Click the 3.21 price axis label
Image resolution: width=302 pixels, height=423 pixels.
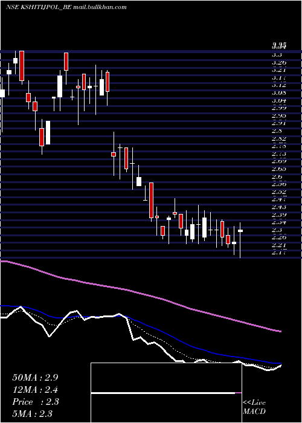279,70
